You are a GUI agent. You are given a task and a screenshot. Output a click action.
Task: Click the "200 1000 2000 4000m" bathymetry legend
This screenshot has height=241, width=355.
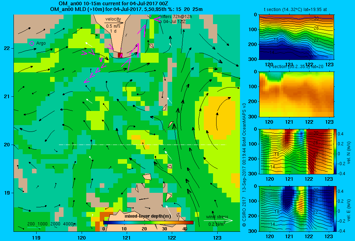pos(52,224)
